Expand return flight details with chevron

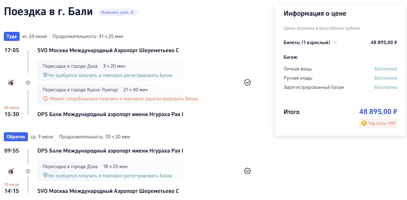(247, 171)
